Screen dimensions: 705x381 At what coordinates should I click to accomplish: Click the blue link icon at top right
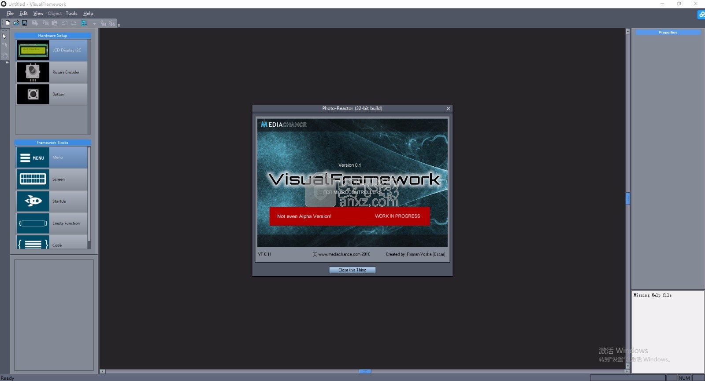click(701, 15)
